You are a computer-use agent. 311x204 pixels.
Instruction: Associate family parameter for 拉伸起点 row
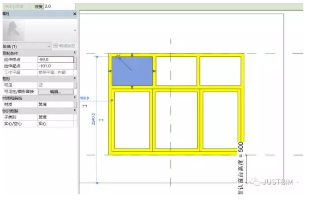[75, 66]
